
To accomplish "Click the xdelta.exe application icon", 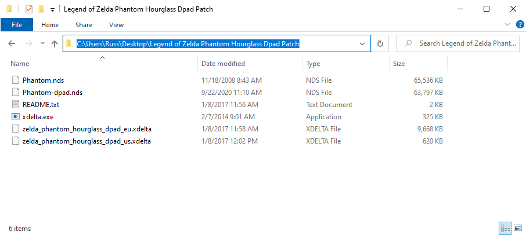I will 16,117.
